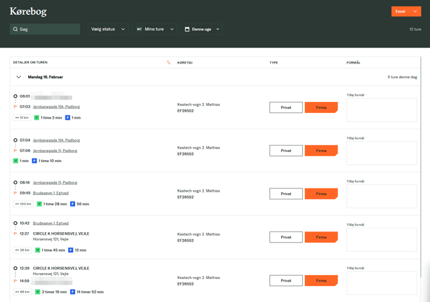Click the 100 km distance badge
The width and height of the screenshot is (430, 302).
23,204
